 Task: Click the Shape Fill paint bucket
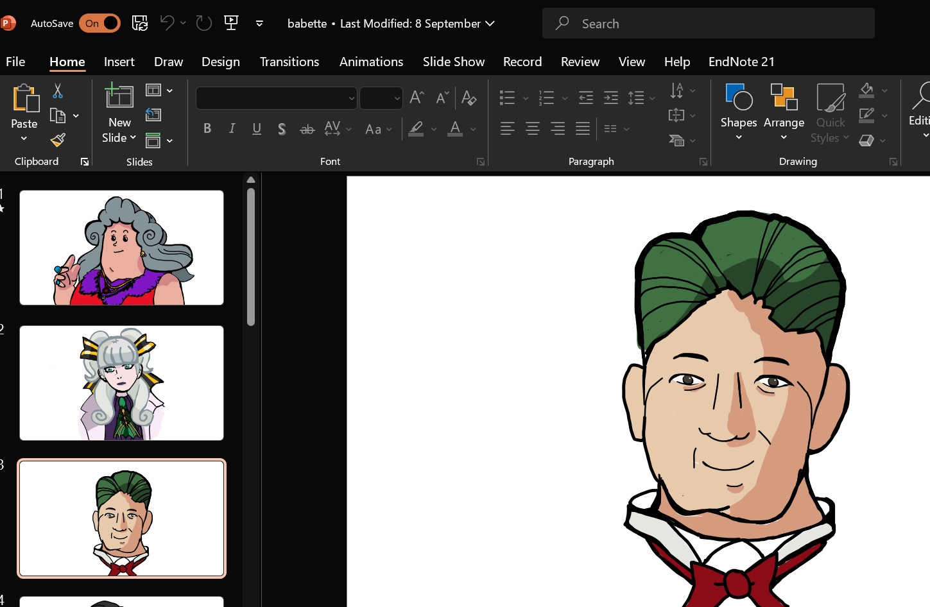pos(867,90)
